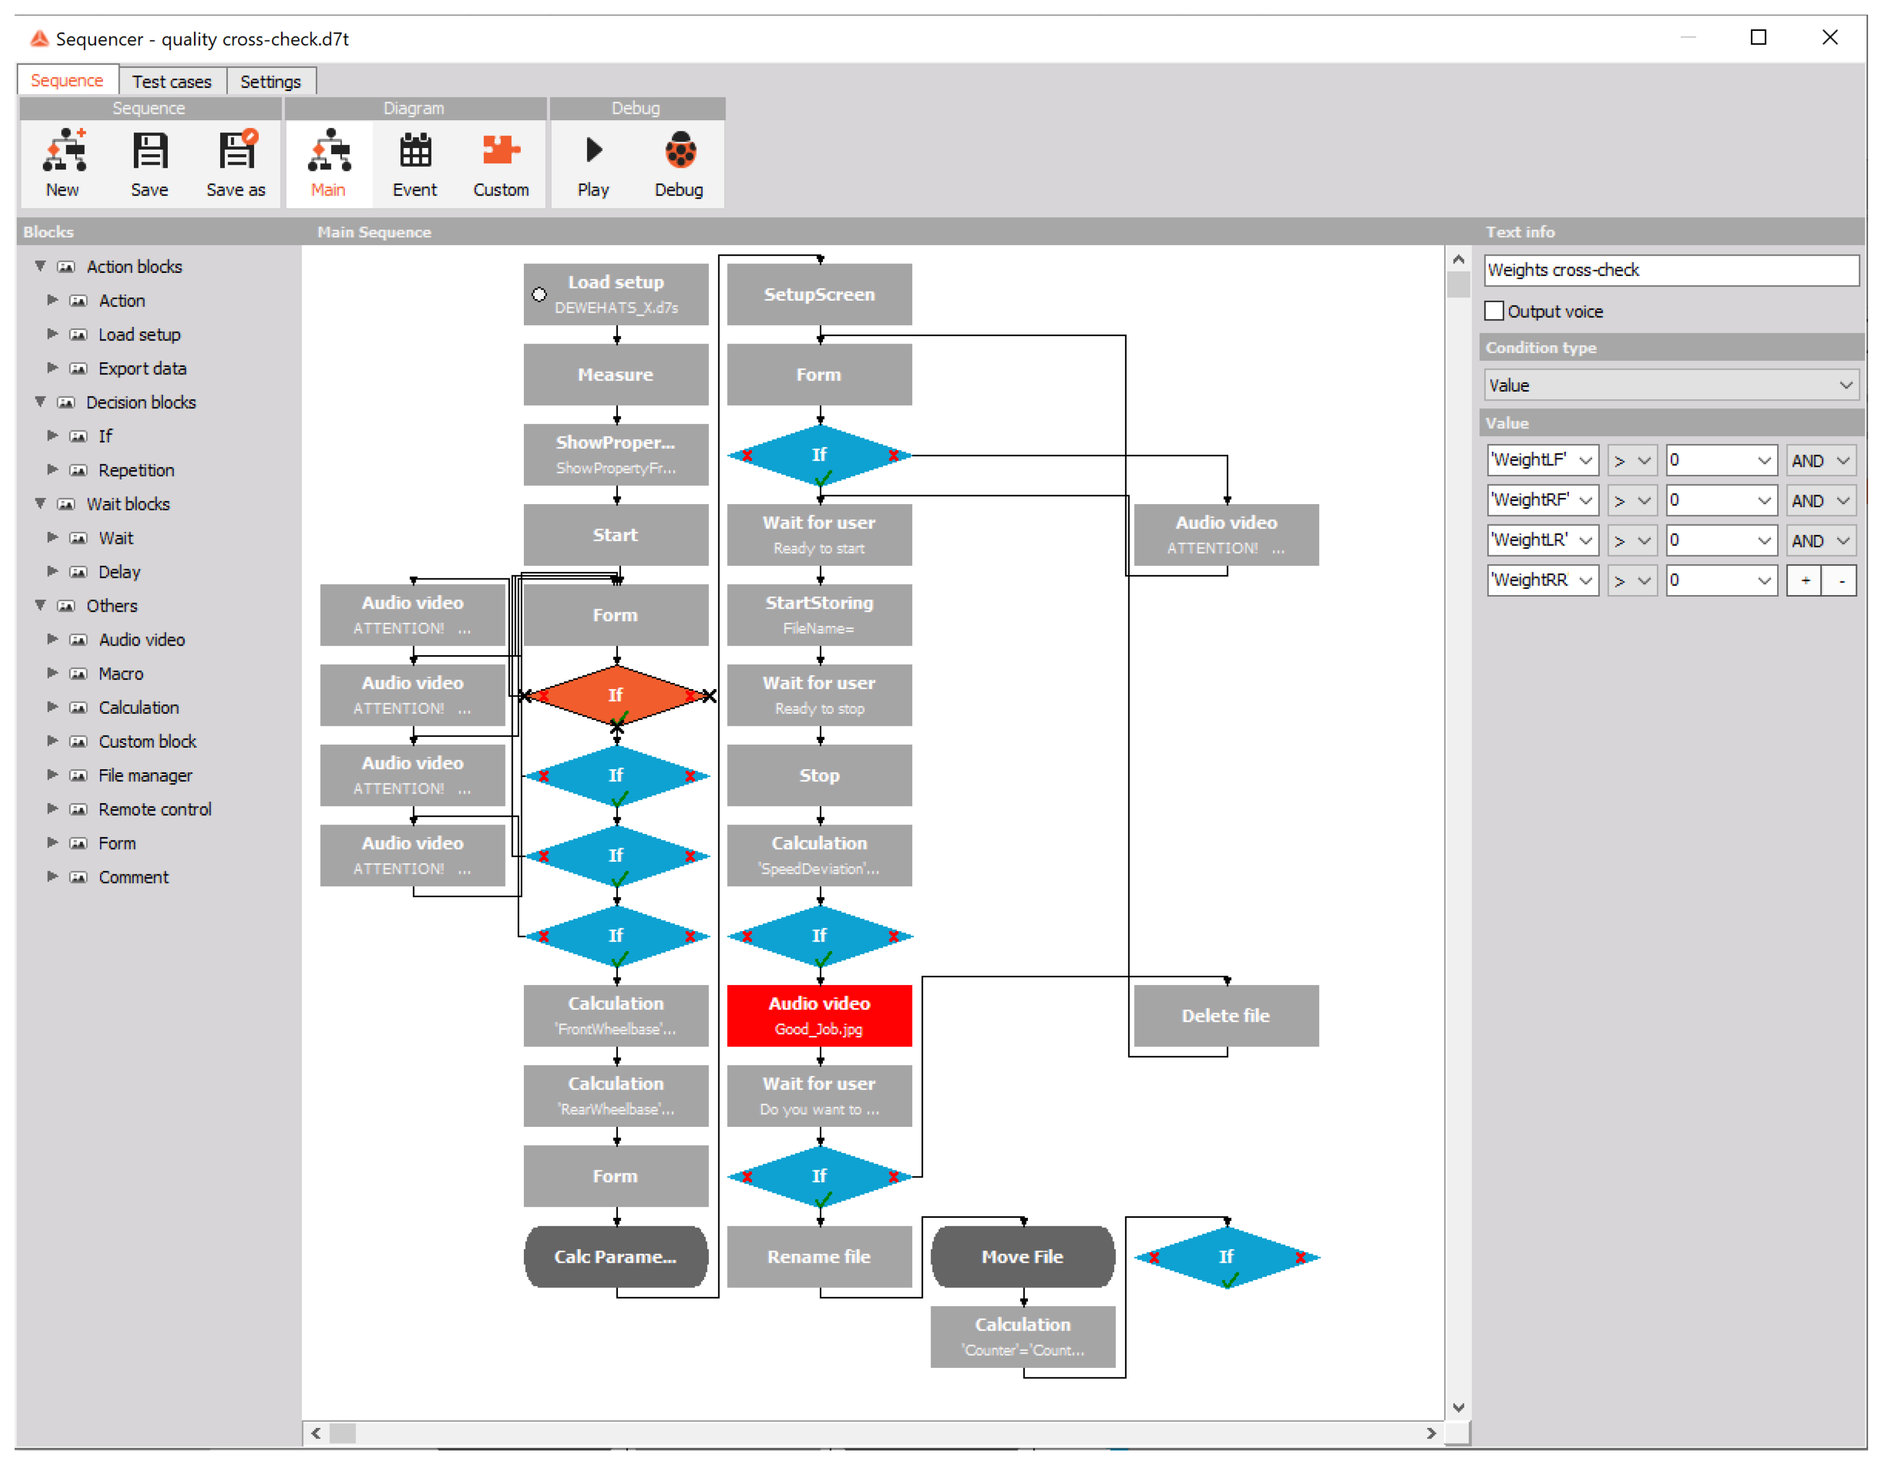
Task: Collapse the Action blocks tree group
Action: coord(40,267)
